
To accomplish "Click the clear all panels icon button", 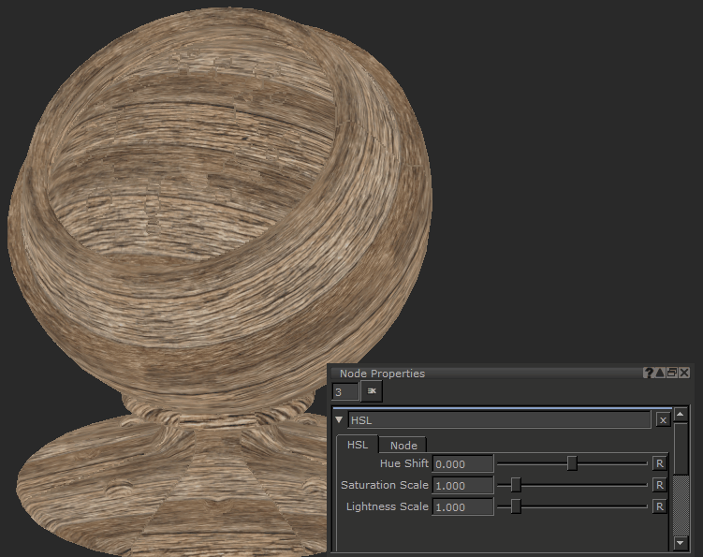I will [371, 391].
